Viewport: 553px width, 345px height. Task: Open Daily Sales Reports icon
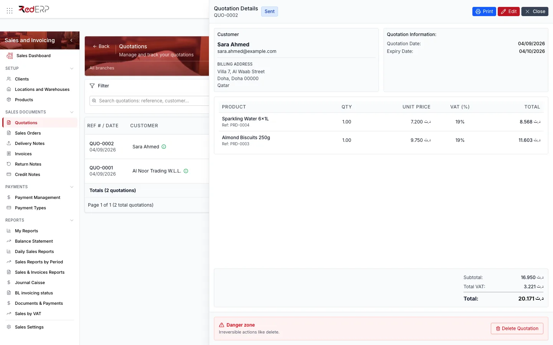click(x=9, y=251)
